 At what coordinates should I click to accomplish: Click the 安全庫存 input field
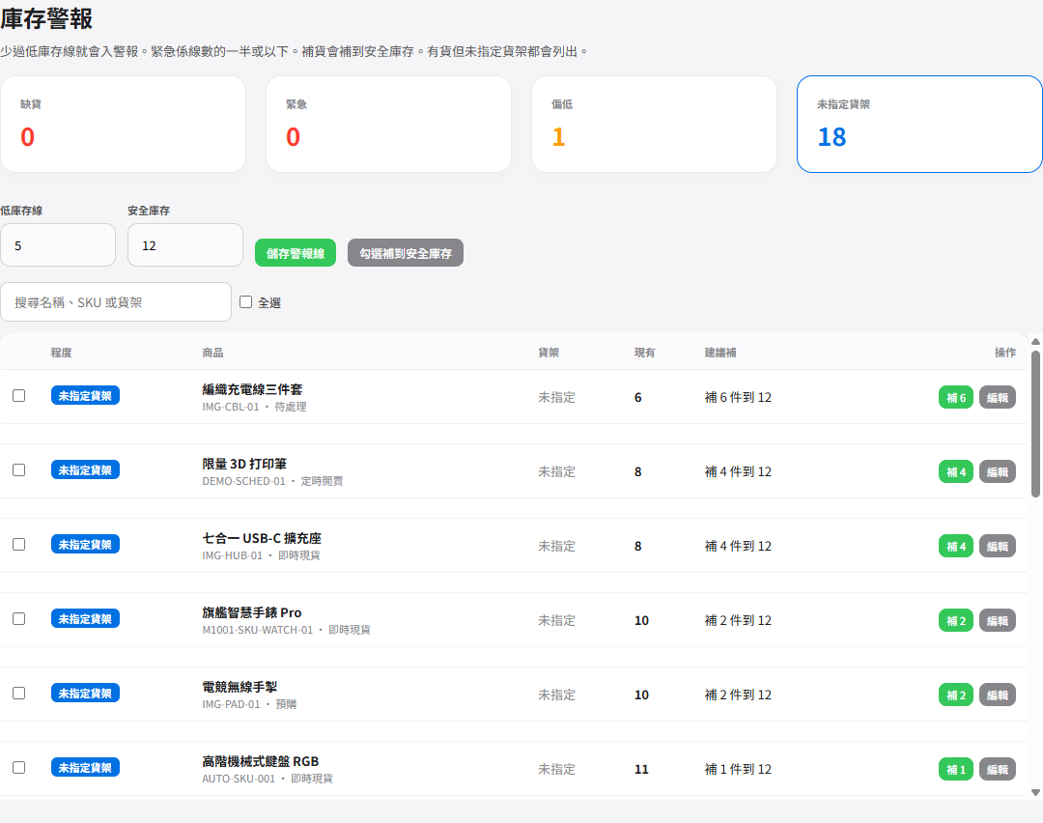point(184,244)
